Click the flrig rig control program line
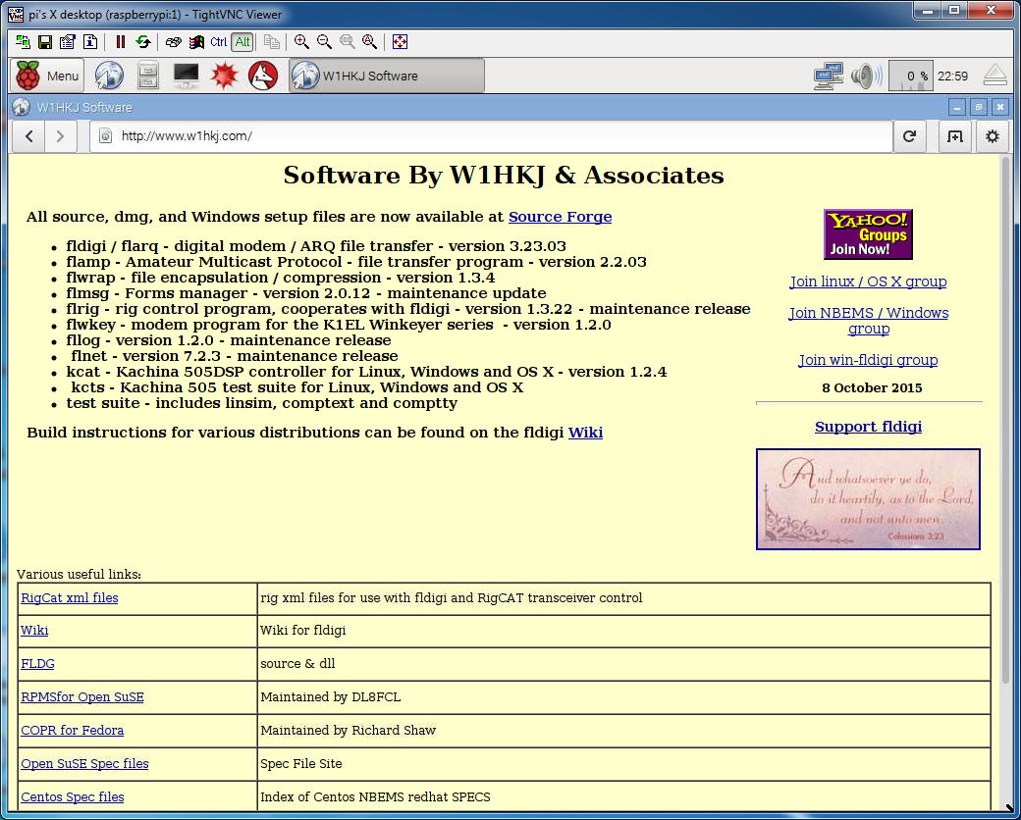 point(408,309)
